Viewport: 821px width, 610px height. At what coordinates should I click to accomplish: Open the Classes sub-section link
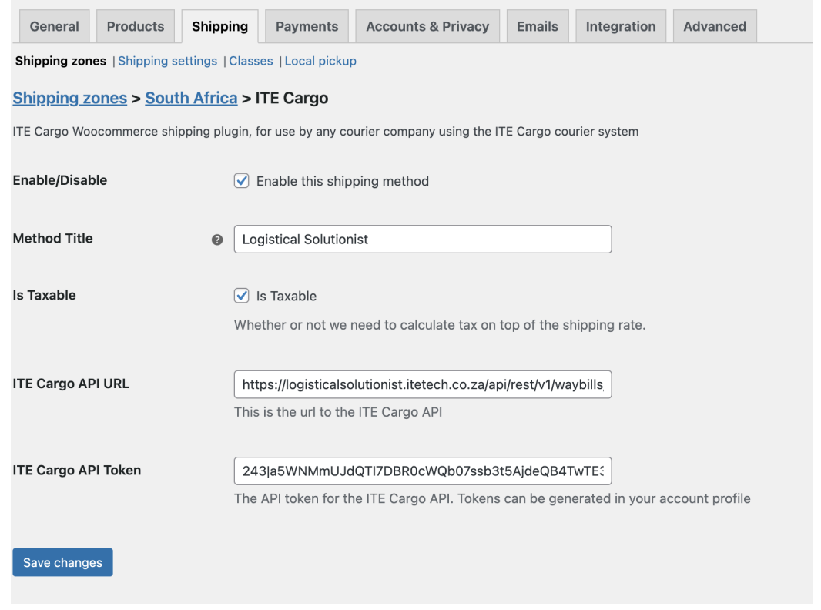click(x=251, y=61)
